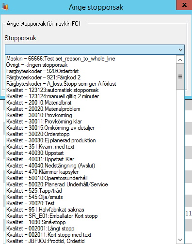Select Övrigt – -:Ingen stopporsak
Image resolution: width=192 pixels, height=244 pixels.
pos(91,65)
